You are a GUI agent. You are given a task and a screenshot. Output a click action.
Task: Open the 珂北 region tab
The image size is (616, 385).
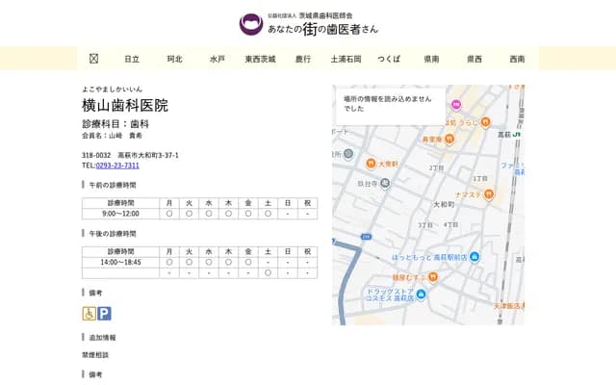175,59
